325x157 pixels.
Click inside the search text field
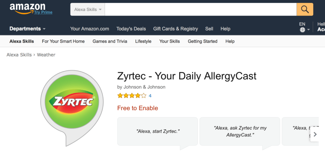(x=201, y=9)
